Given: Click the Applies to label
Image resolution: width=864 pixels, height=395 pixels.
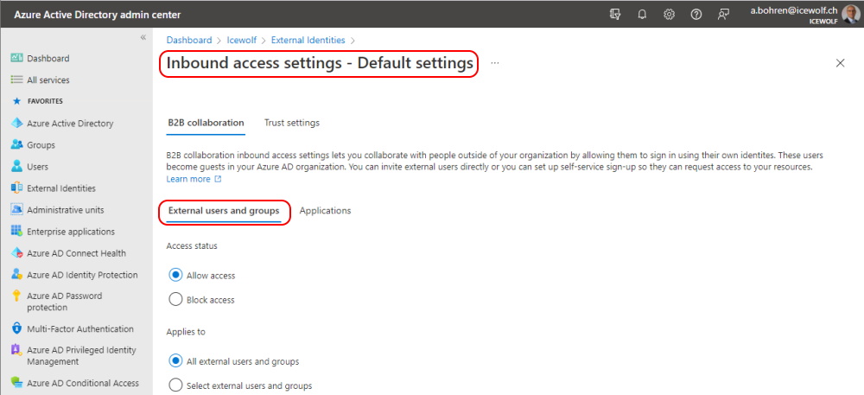Looking at the screenshot, I should click(x=186, y=332).
